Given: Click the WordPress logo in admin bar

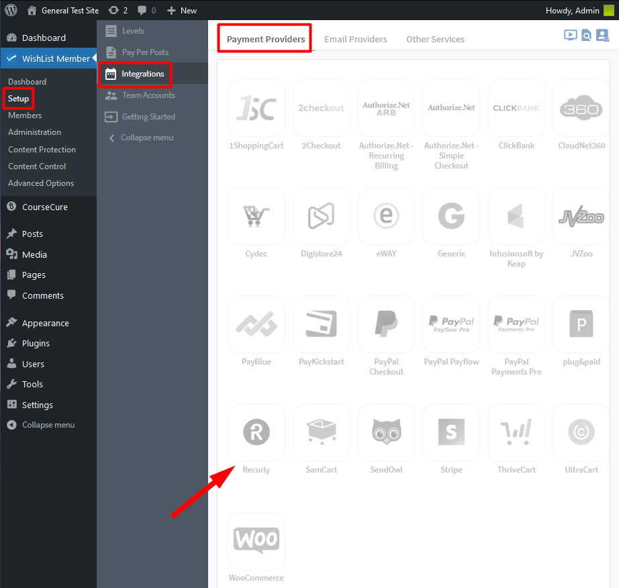Looking at the screenshot, I should 11,10.
